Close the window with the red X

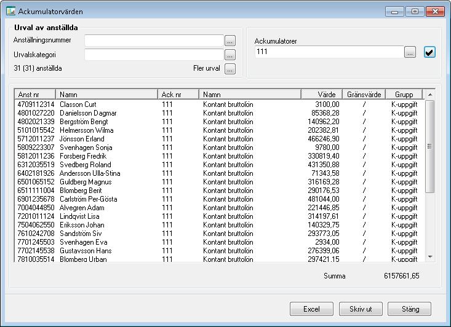(435, 12)
